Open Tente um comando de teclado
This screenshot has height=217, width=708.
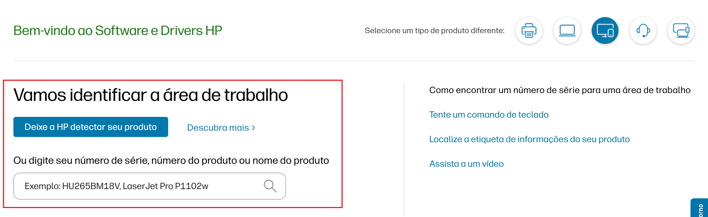[x=489, y=115]
